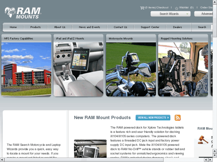The image size is (217, 162).
Task: Click the horizontal scrollbar right arrow
Action: point(210,160)
